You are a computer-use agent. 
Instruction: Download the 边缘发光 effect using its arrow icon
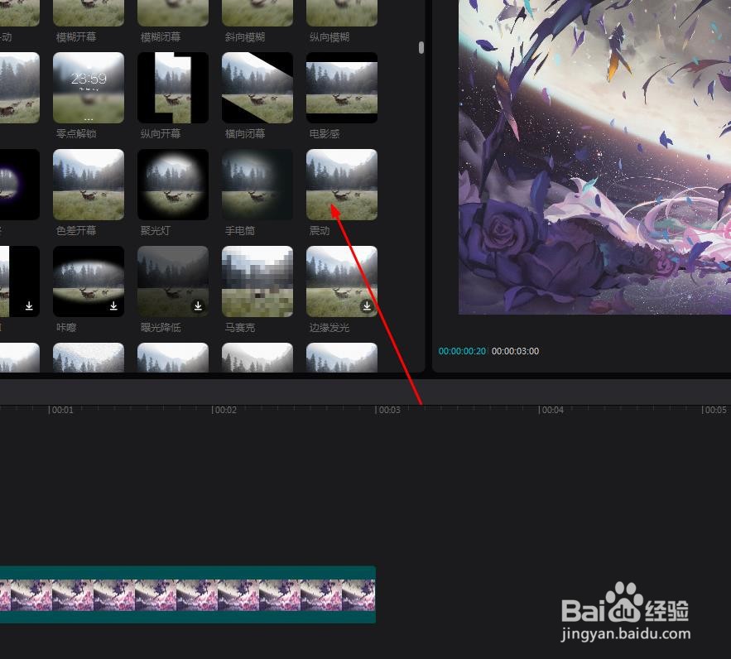click(367, 305)
